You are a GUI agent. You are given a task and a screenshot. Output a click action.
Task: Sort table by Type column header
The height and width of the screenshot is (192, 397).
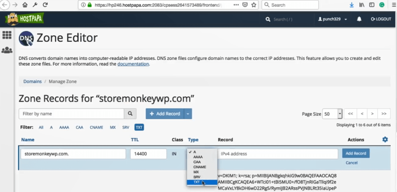click(x=193, y=140)
